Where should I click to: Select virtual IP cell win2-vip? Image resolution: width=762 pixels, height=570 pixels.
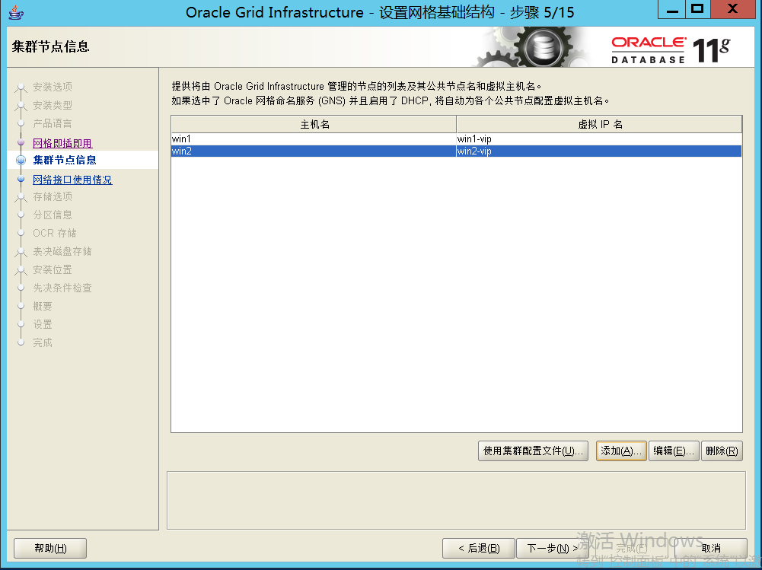coord(598,151)
